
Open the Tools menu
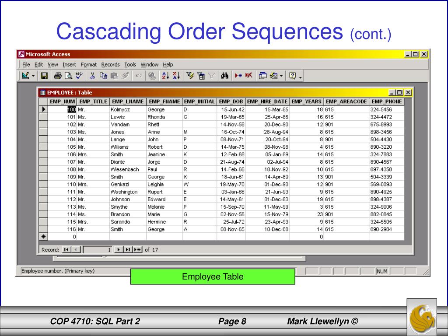pos(130,65)
